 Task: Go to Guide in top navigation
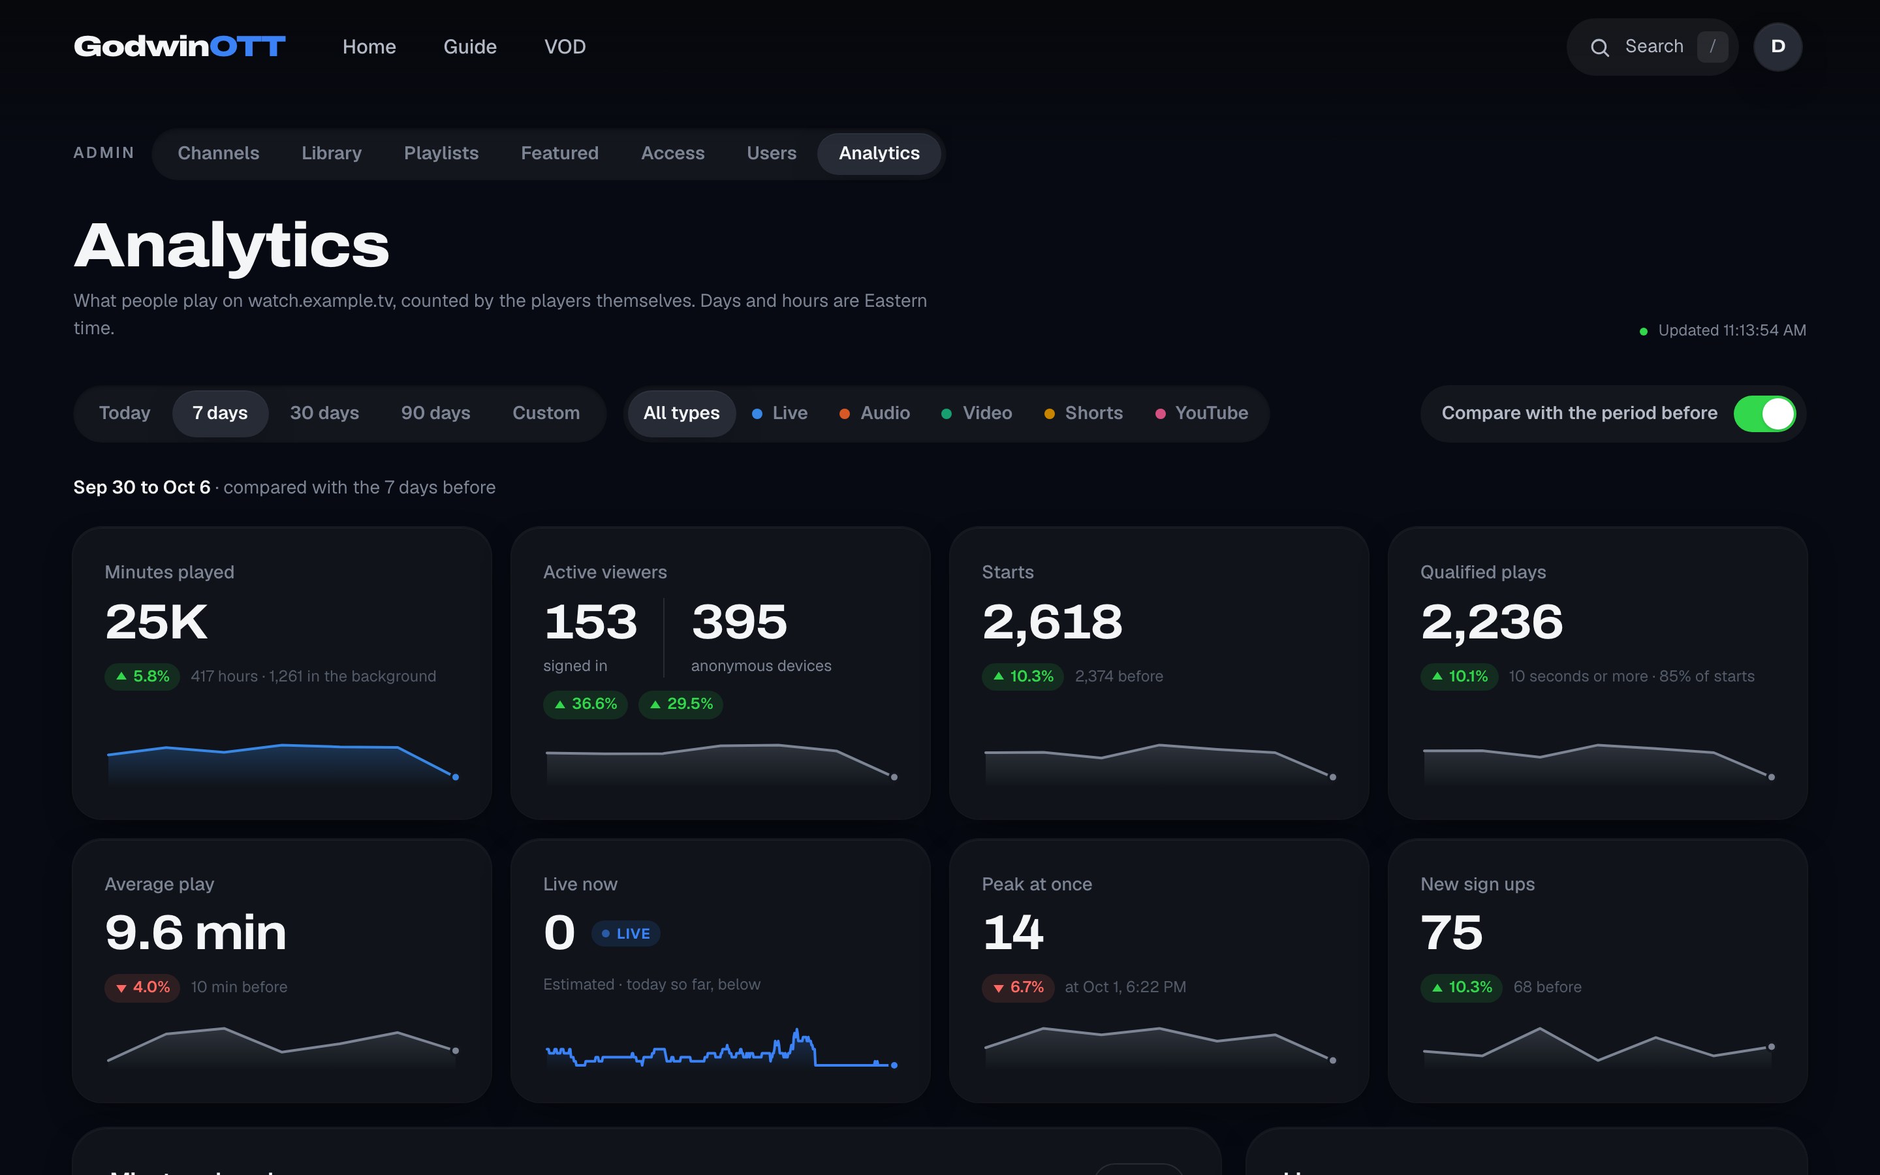[x=470, y=48]
